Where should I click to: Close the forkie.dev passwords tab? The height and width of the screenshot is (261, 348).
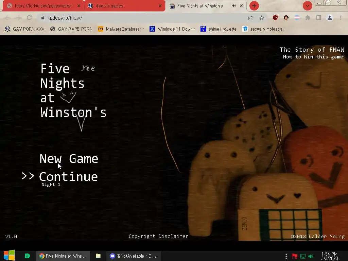click(79, 6)
